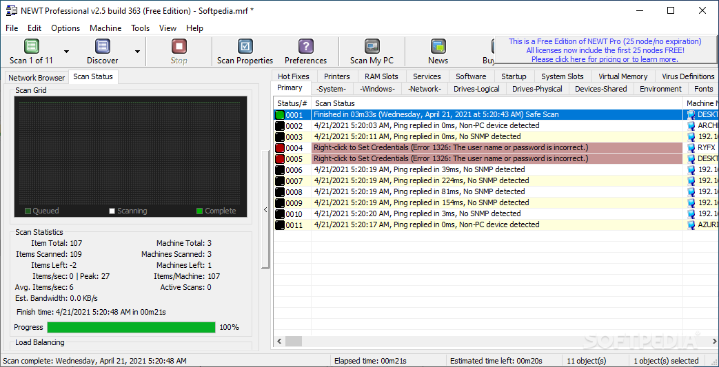The image size is (719, 367).
Task: Select the row 0001 Finished in 03m33s text
Action: coord(436,114)
